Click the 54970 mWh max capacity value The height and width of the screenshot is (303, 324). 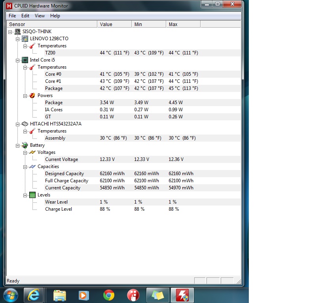pyautogui.click(x=181, y=188)
